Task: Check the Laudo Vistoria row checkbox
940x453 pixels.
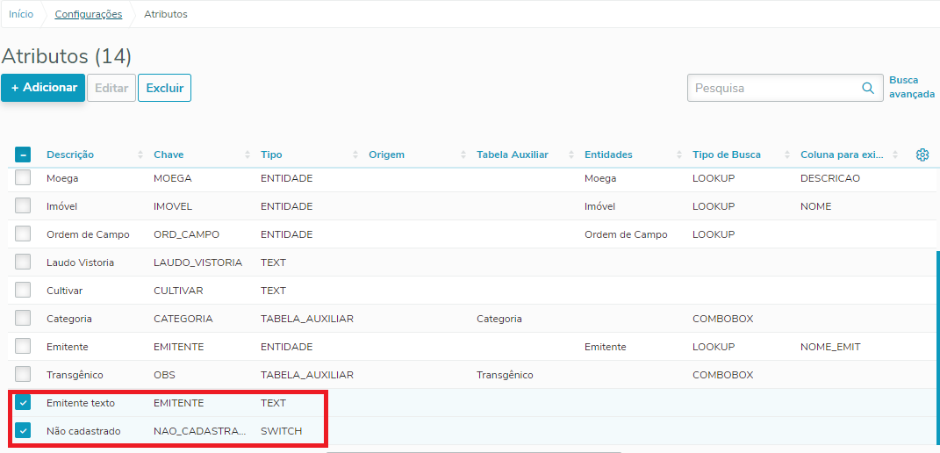Action: [23, 262]
